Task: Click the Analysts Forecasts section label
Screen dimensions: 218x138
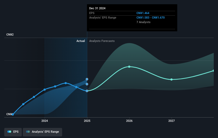Action: 102,41
